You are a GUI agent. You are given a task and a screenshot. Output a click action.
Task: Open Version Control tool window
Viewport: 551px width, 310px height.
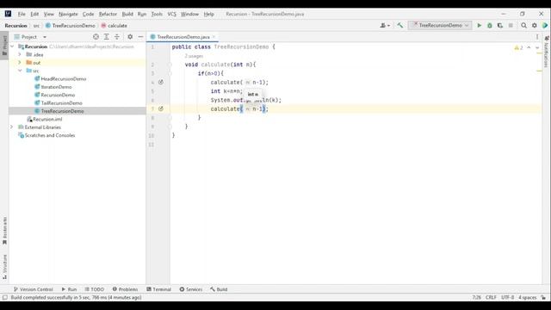[33, 289]
